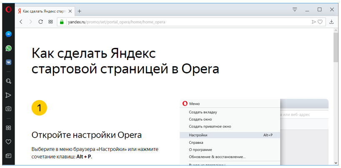This screenshot has width=341, height=168.
Task: Open Speed Dial from the sidebar
Action: [8, 128]
